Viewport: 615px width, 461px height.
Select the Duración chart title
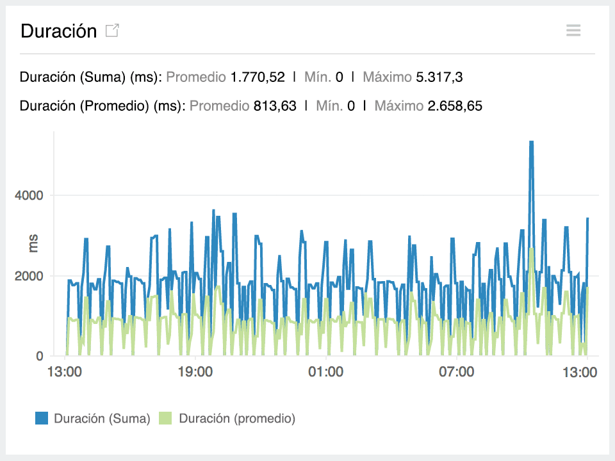(58, 30)
